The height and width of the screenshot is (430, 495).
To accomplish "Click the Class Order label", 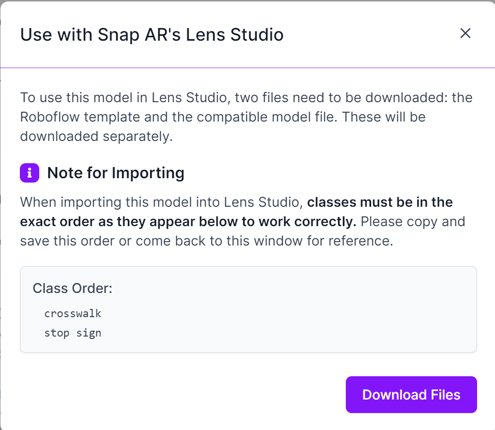I will coord(72,288).
